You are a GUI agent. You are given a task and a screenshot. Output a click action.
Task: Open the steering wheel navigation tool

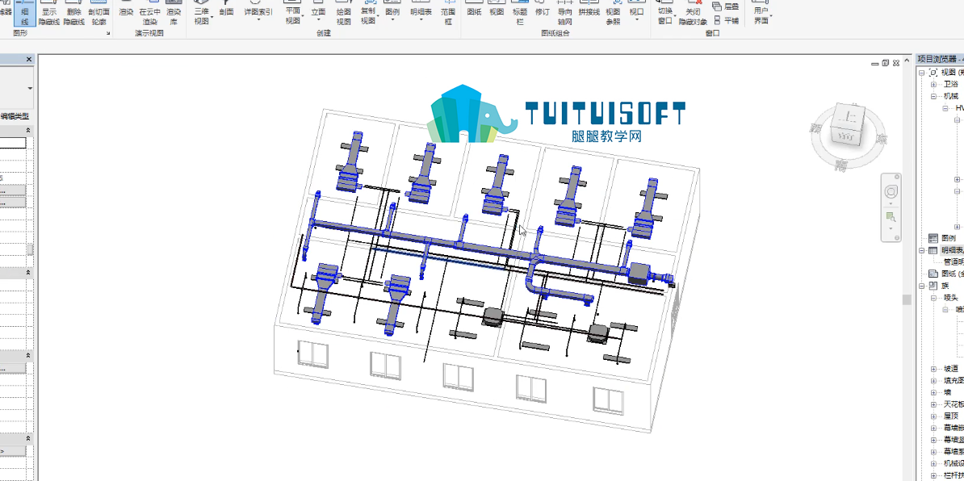pos(891,191)
